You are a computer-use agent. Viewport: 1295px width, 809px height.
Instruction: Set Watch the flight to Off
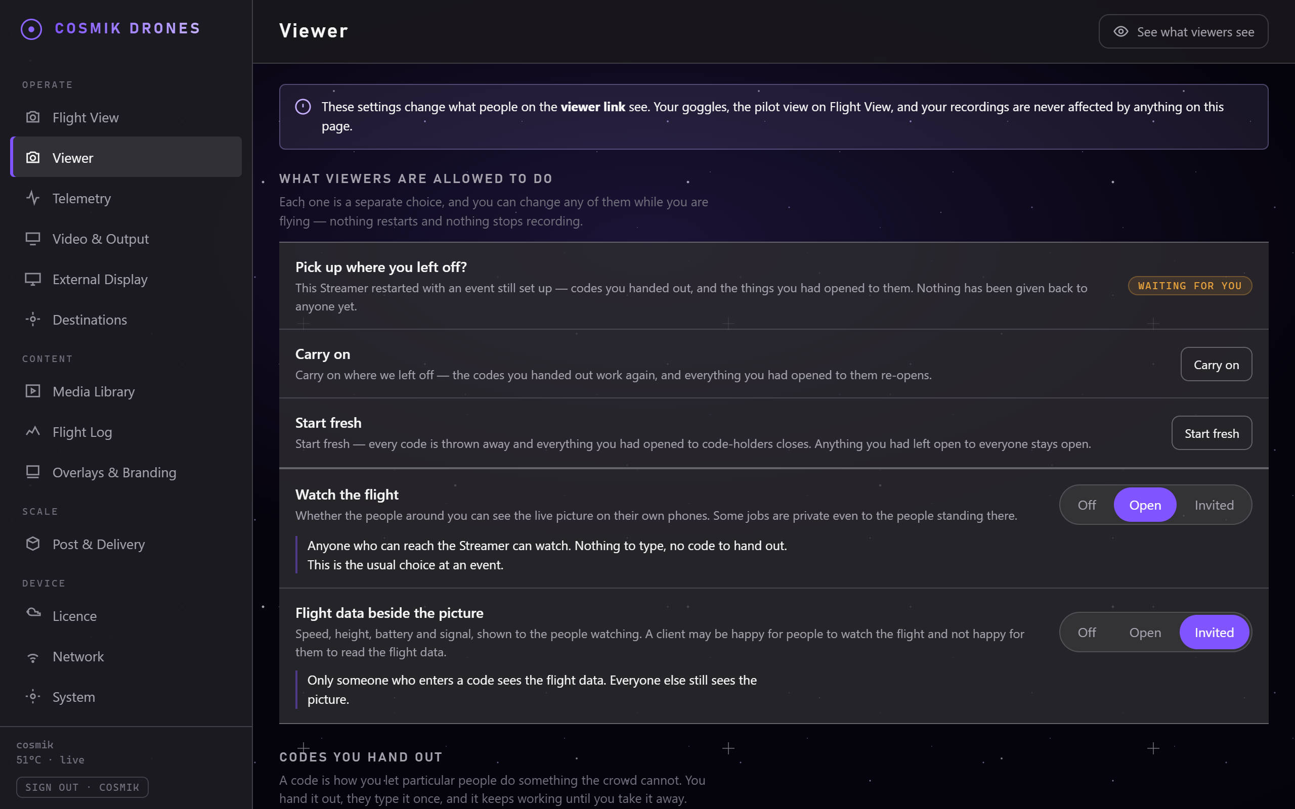point(1087,505)
